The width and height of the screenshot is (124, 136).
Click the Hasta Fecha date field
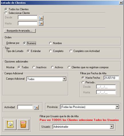click(111, 78)
